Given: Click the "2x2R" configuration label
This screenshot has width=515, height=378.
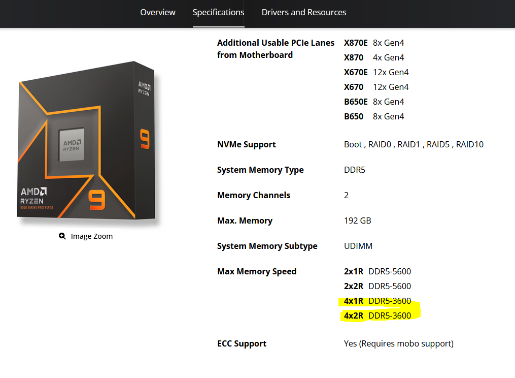Looking at the screenshot, I should point(354,286).
